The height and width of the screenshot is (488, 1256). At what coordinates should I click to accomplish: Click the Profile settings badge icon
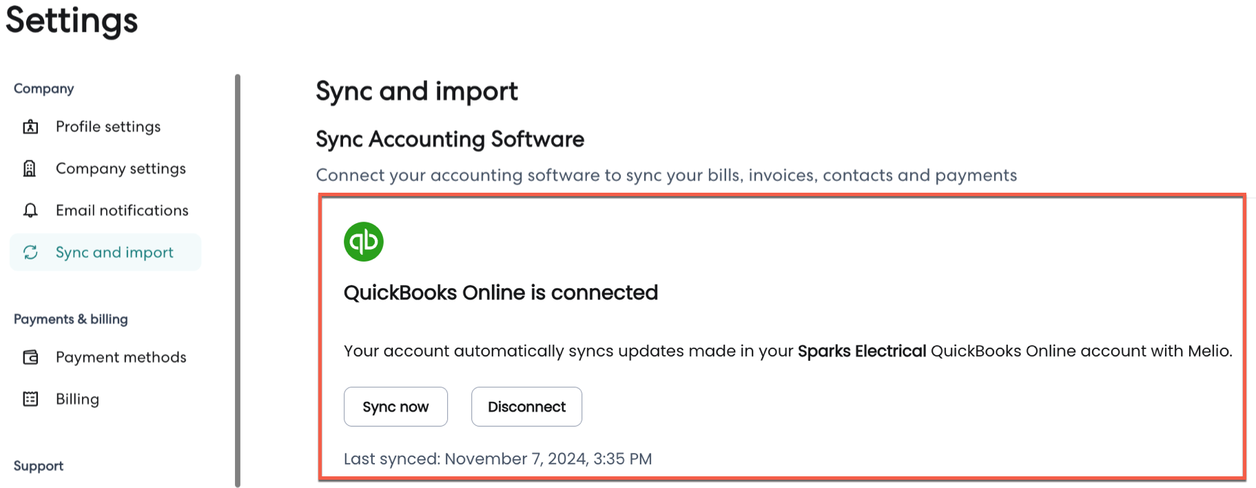[x=30, y=127]
